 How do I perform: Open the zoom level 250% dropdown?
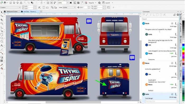coord(67,3)
